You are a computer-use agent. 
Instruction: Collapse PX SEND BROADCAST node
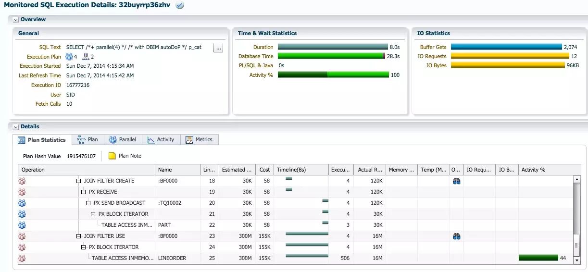[x=88, y=203]
